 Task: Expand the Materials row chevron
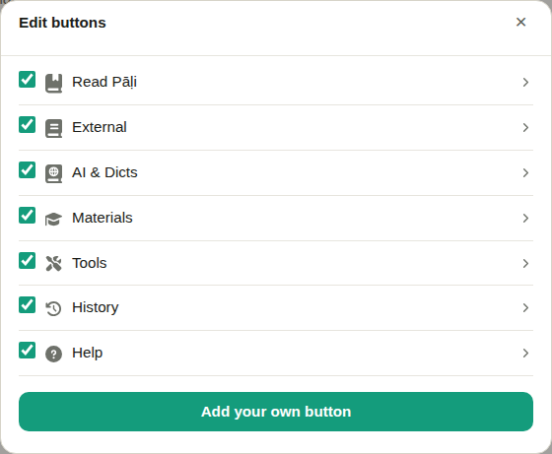(525, 218)
